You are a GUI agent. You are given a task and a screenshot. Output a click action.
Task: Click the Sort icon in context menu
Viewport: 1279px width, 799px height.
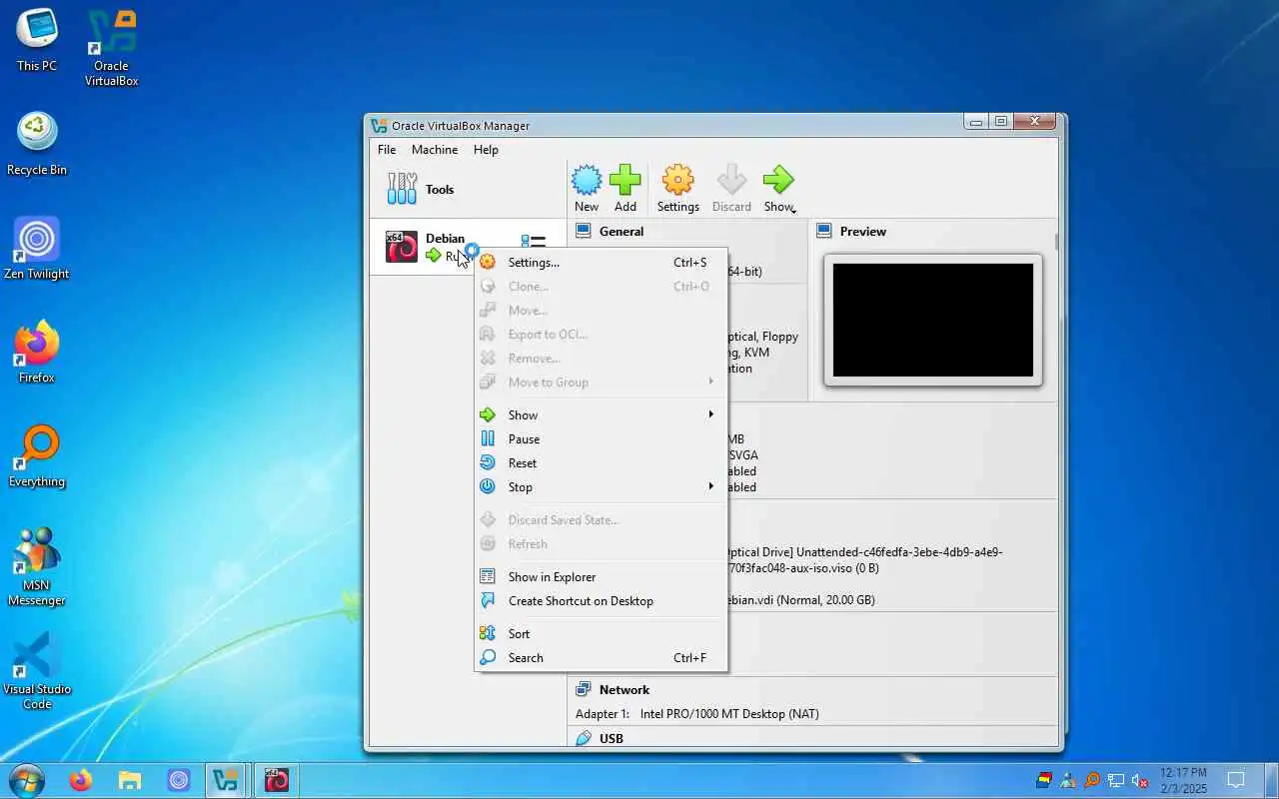488,633
